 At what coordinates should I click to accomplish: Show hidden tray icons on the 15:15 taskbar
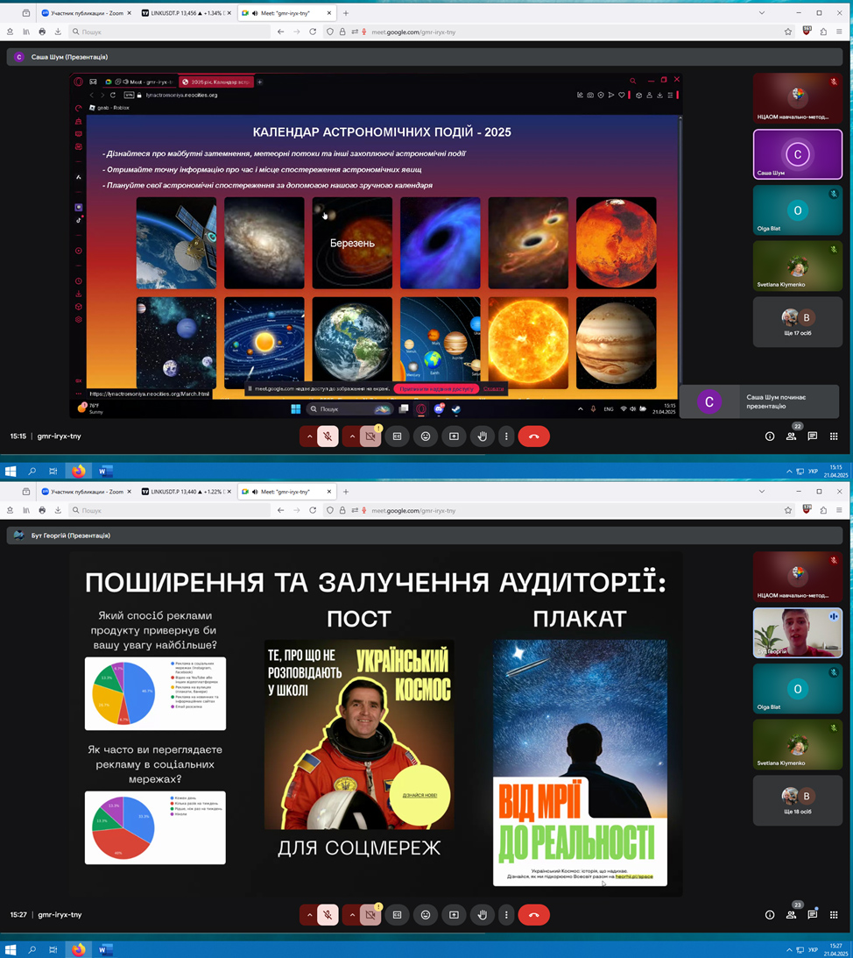pos(789,471)
